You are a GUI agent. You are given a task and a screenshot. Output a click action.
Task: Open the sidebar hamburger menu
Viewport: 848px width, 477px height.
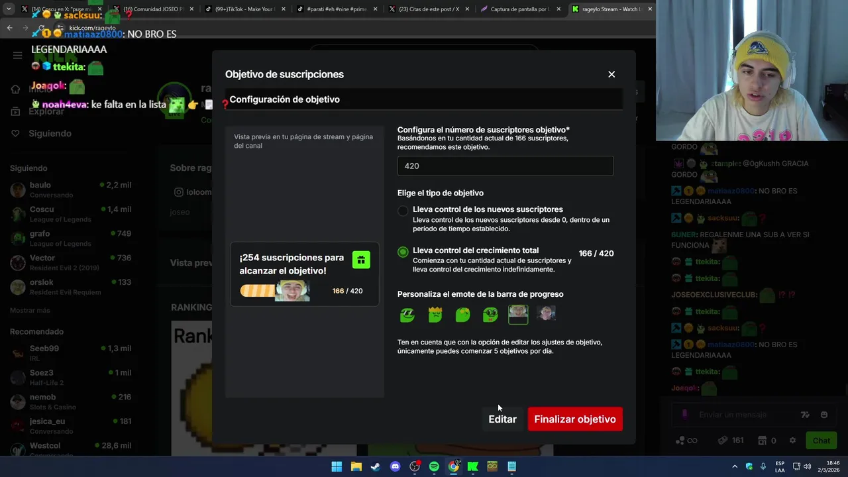click(17, 56)
